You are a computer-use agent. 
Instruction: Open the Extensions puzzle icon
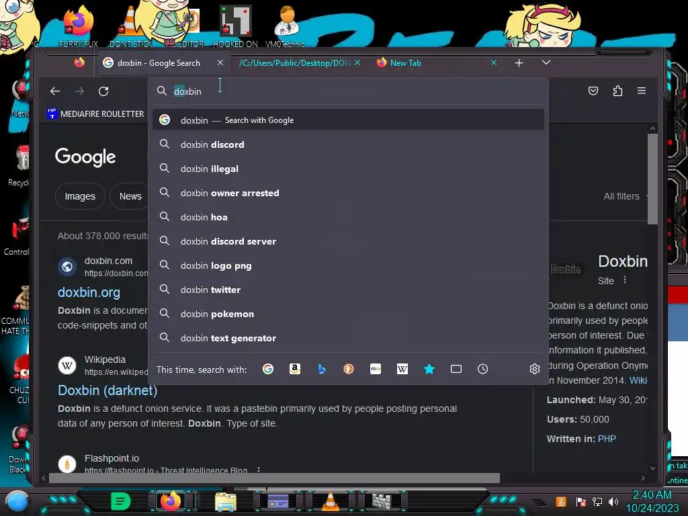[x=617, y=91]
